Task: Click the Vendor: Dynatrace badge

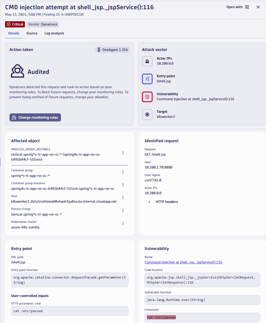Action: pyautogui.click(x=42, y=24)
